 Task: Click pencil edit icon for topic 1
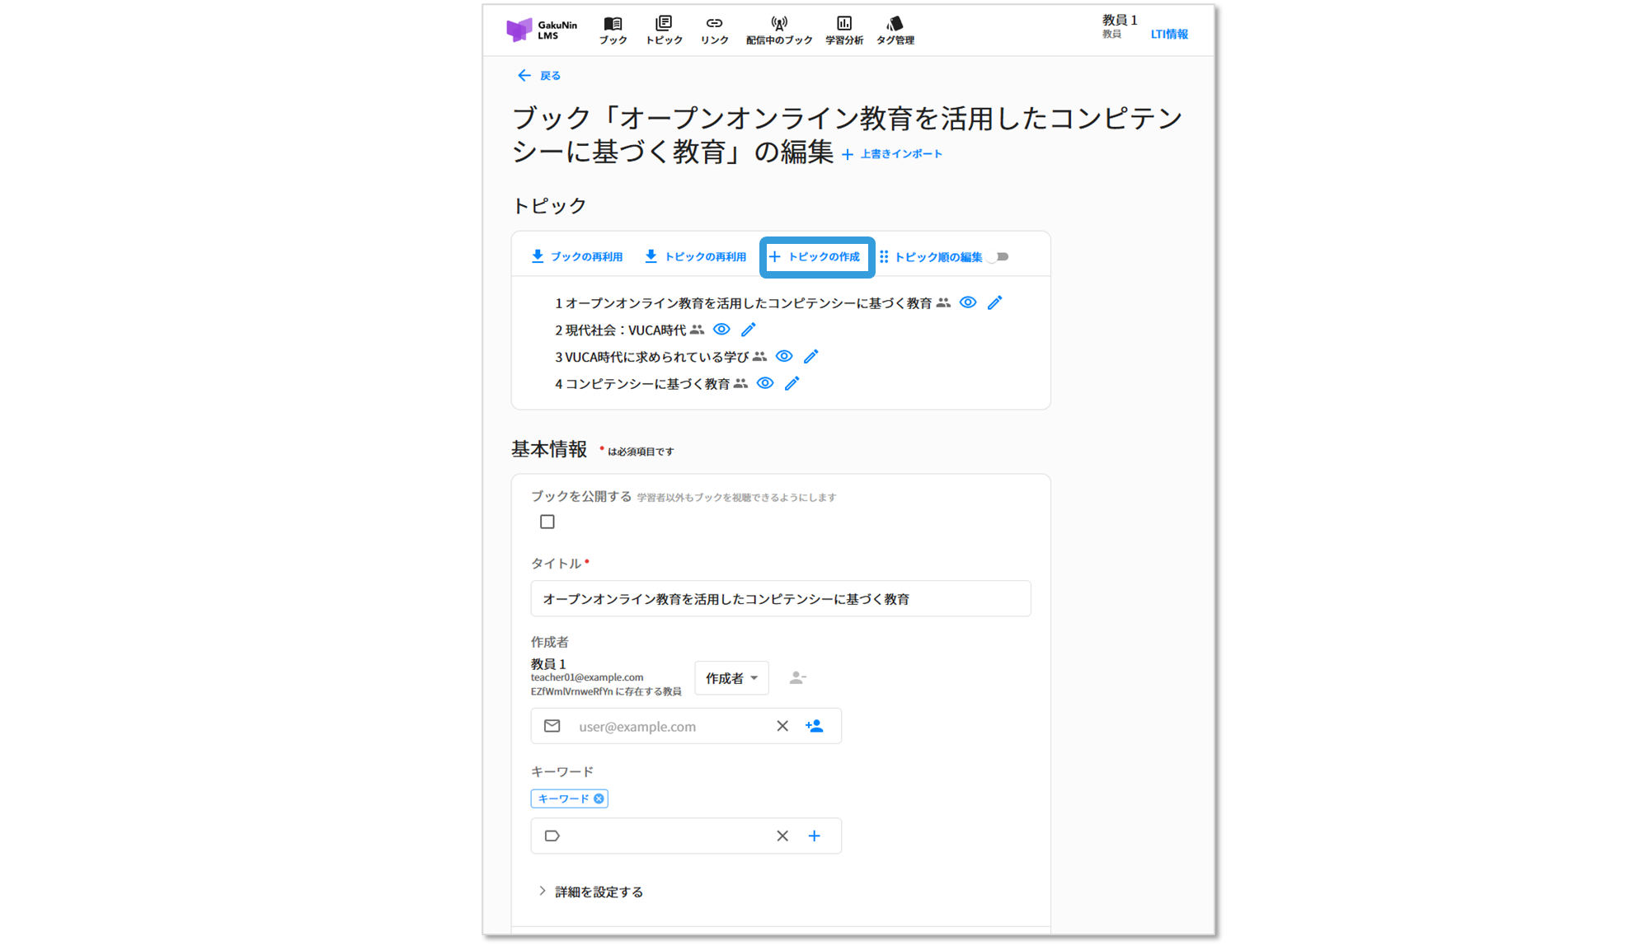click(994, 302)
